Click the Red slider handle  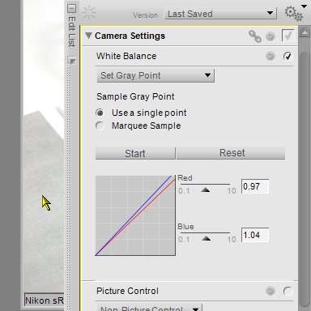tap(206, 190)
